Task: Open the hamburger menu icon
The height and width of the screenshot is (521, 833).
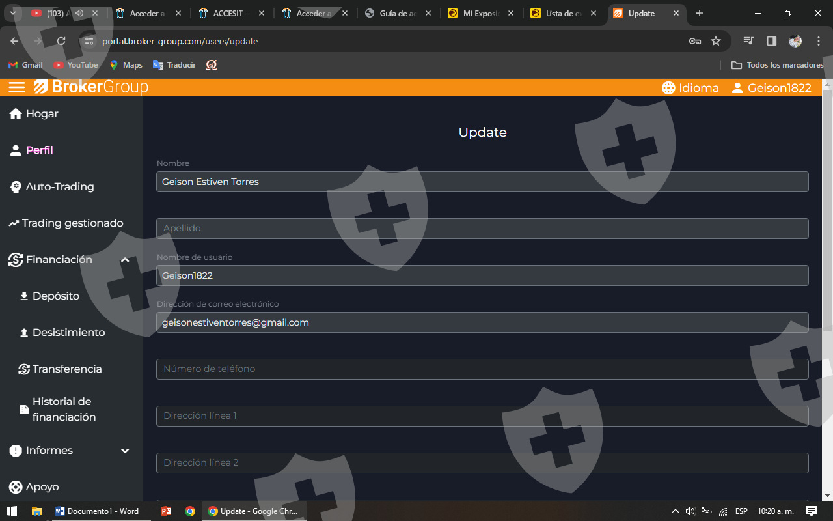Action: [x=17, y=87]
